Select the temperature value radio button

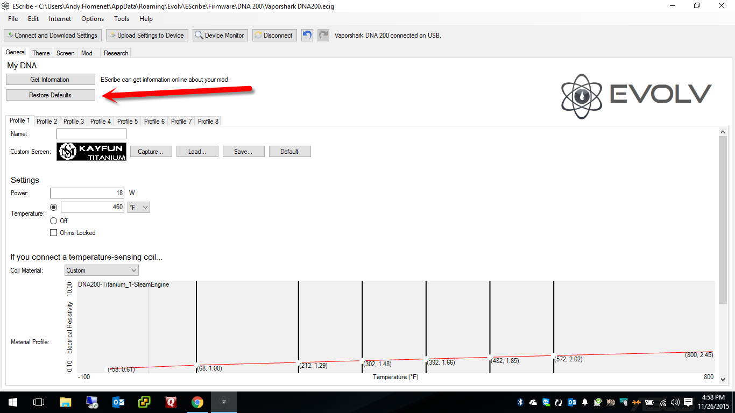54,207
